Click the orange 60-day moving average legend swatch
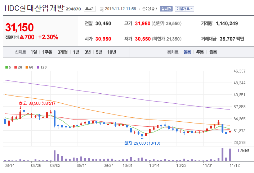 pyautogui.click(x=27, y=67)
